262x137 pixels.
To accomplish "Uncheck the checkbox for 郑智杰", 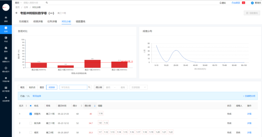I will [x=31, y=114].
